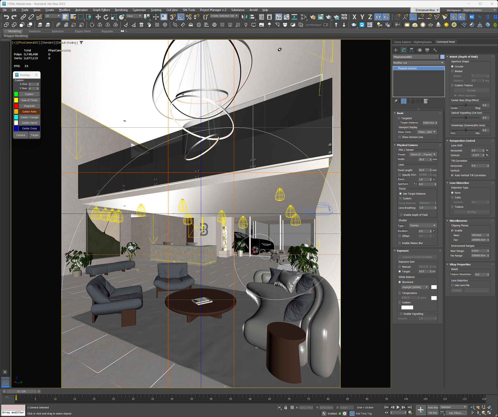498x417 pixels.
Task: Switch to Scene Explorer - DligthingStudios tab
Action: pyautogui.click(x=413, y=42)
